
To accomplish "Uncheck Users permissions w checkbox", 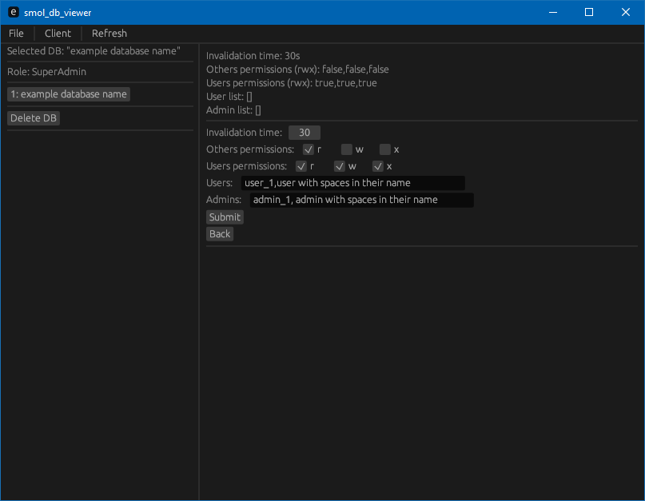I will pyautogui.click(x=340, y=166).
